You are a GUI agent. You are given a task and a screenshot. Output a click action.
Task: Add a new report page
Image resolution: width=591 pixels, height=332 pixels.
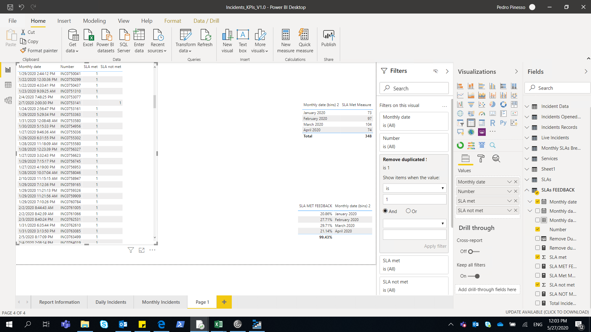tap(224, 302)
